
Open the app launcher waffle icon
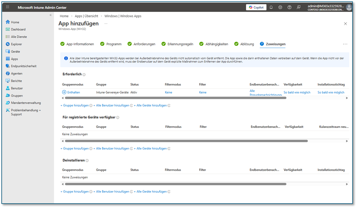click(x=8, y=7)
